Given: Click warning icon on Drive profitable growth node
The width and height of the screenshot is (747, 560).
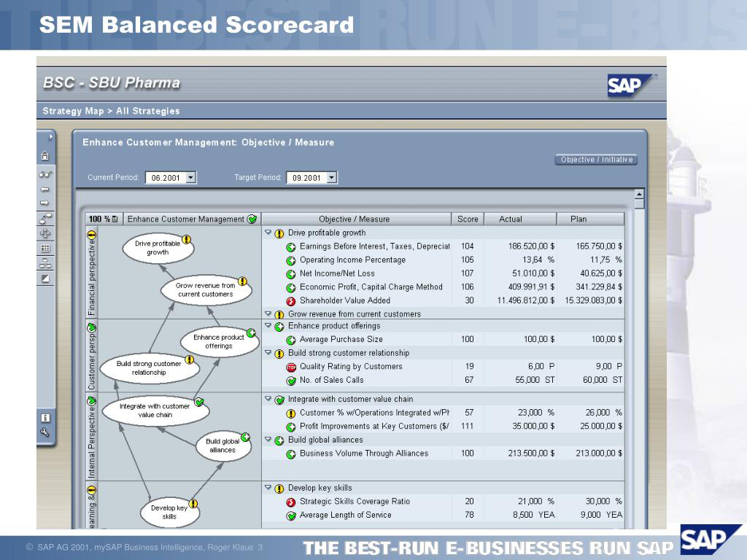Looking at the screenshot, I should pos(187,239).
